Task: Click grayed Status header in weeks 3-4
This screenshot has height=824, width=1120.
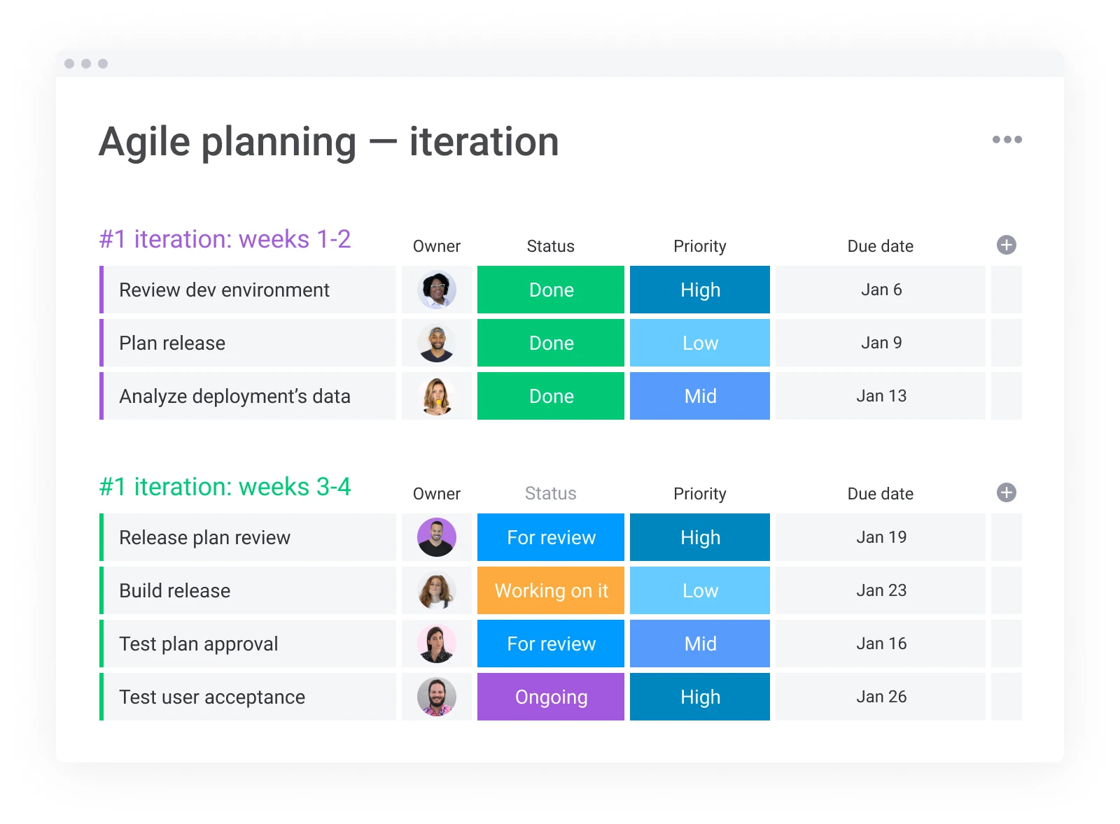Action: tap(551, 494)
